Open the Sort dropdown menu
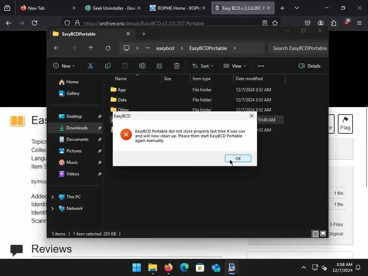 click(x=203, y=66)
